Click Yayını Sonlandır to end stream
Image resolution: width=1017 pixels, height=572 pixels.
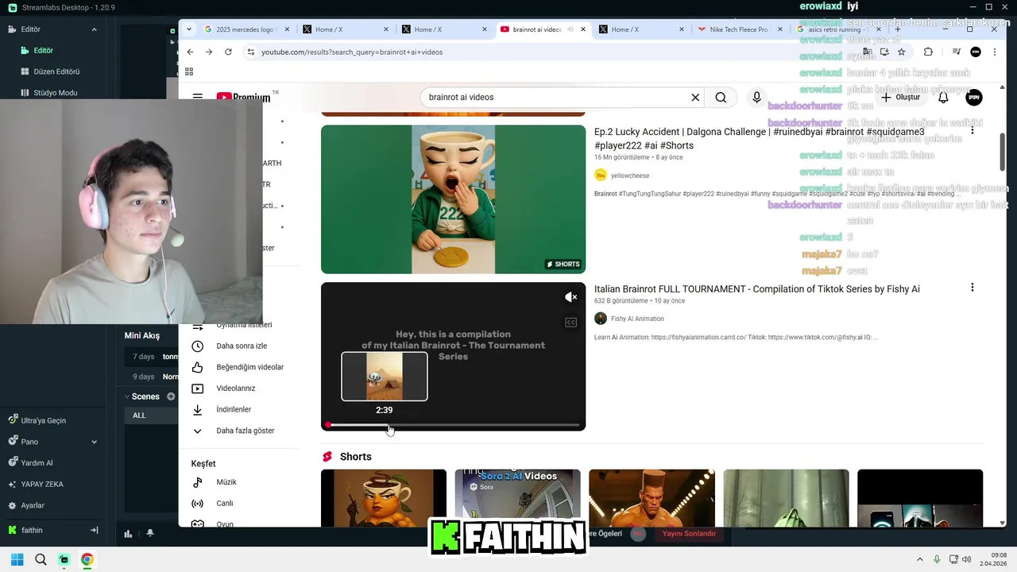click(689, 534)
